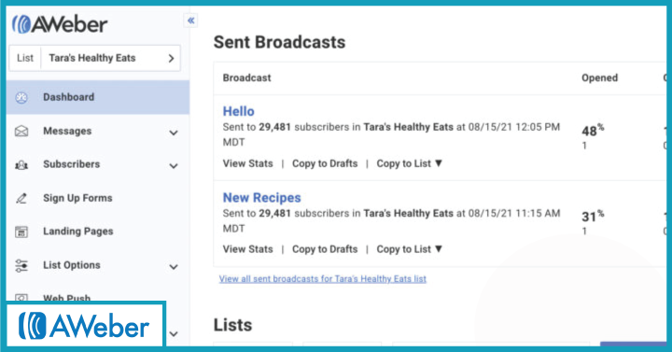This screenshot has width=672, height=352.
Task: Click the 48% opened value for Hello
Action: pos(593,130)
